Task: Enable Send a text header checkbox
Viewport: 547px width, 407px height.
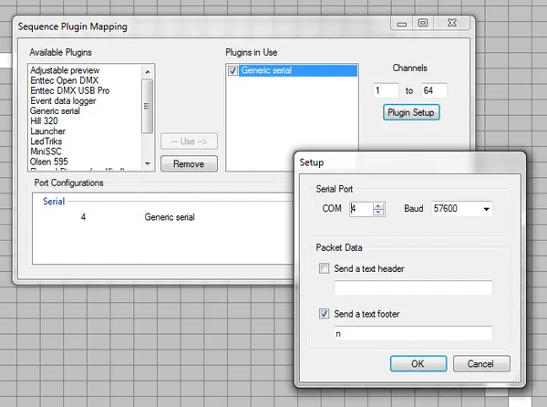Action: pyautogui.click(x=325, y=268)
